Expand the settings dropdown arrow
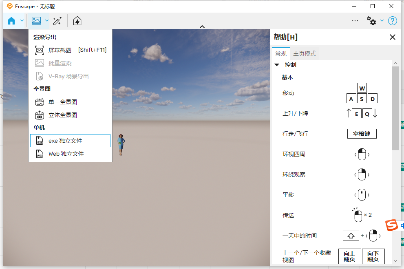Screen dimensions: 404x269 pos(382,21)
